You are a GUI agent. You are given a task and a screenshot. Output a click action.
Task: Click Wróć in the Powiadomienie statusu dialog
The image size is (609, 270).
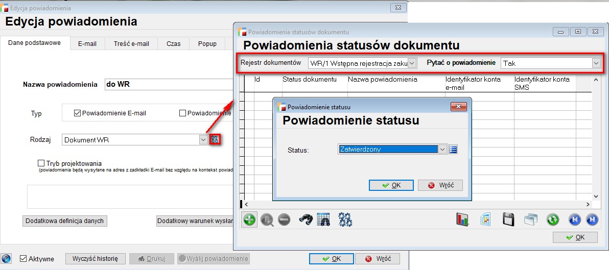click(x=440, y=185)
